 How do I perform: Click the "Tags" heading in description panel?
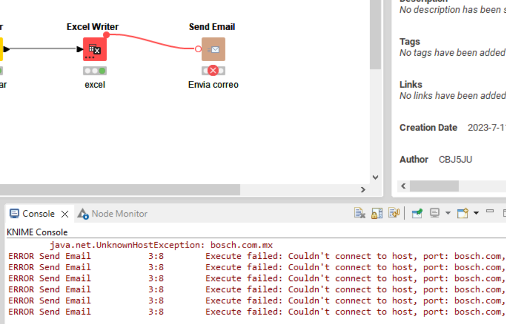click(410, 41)
